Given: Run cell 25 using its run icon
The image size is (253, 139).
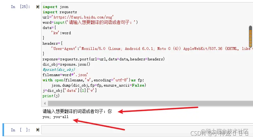Looking at the screenshot, I should [x=38, y=7].
